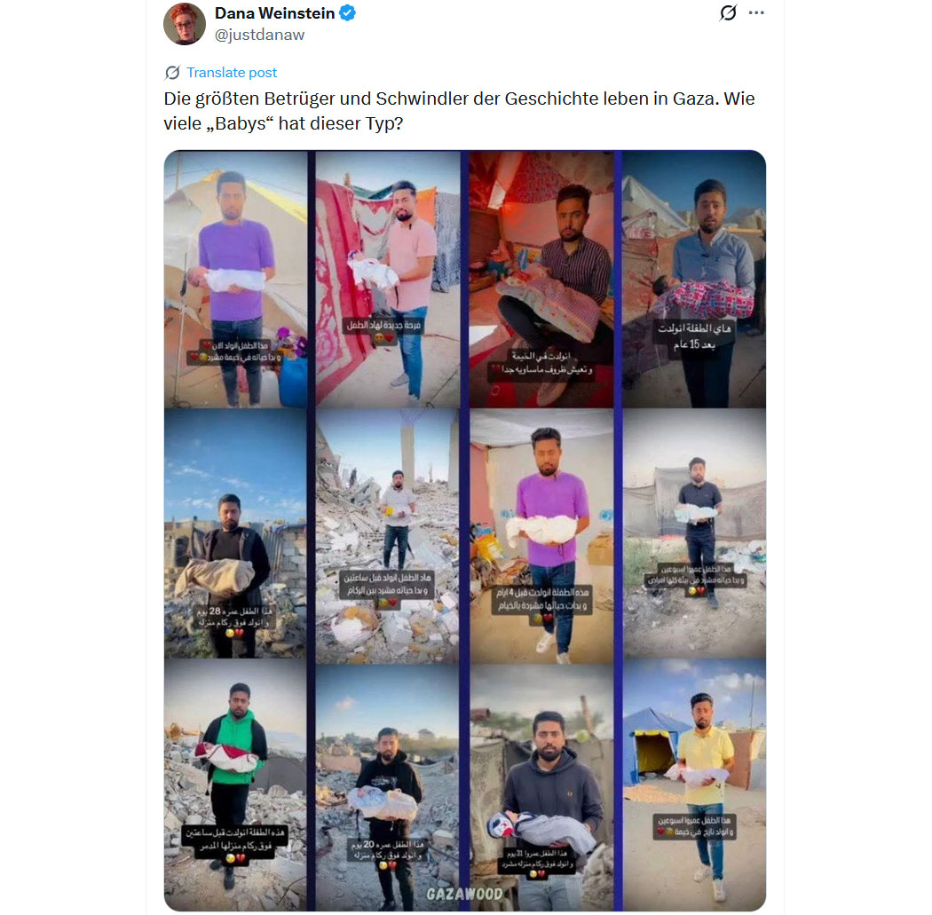
Task: Click the Dana Weinstein display name
Action: 274,13
